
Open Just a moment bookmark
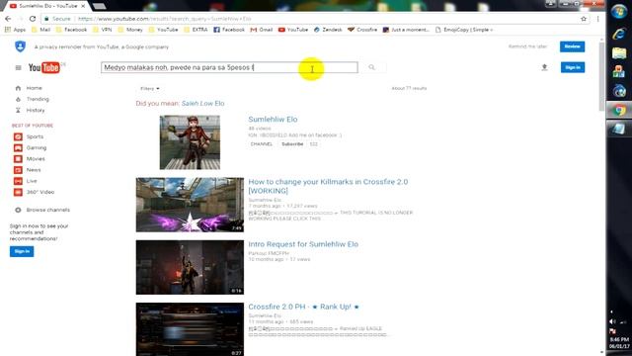click(x=406, y=30)
